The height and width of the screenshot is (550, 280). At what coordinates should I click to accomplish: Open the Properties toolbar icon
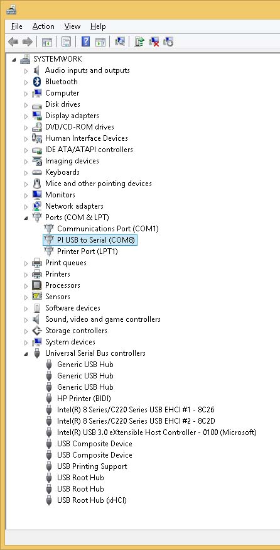(x=66, y=42)
